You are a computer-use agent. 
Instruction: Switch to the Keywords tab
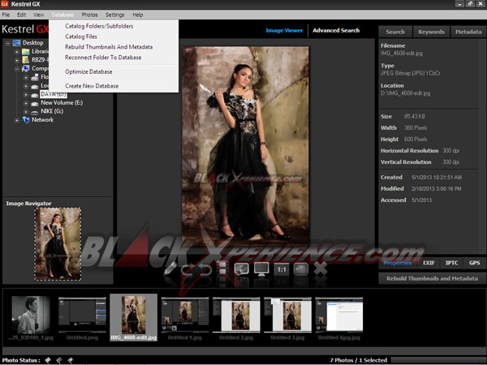(431, 32)
